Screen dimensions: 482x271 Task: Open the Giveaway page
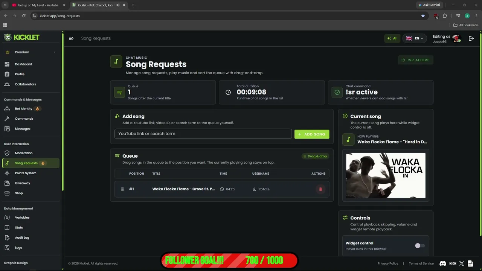pyautogui.click(x=22, y=183)
